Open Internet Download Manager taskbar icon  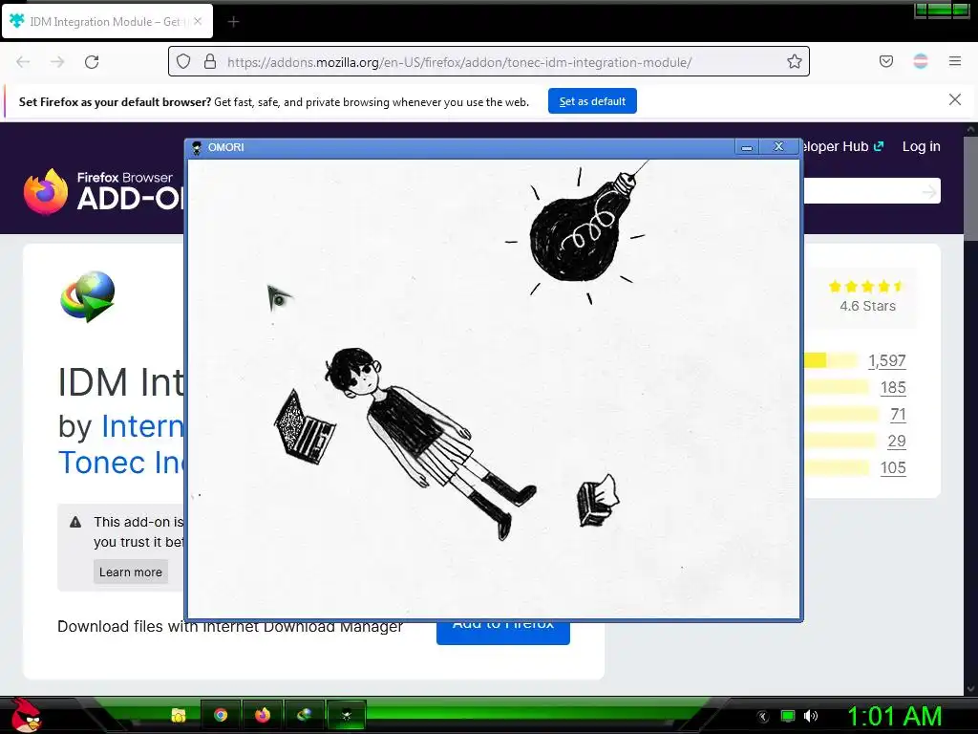305,715
